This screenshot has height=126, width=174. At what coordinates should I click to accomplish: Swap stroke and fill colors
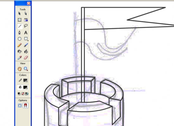coord(27,94)
